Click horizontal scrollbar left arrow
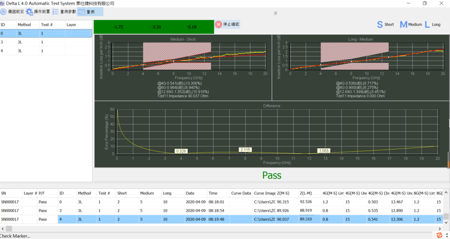 [x=3, y=229]
